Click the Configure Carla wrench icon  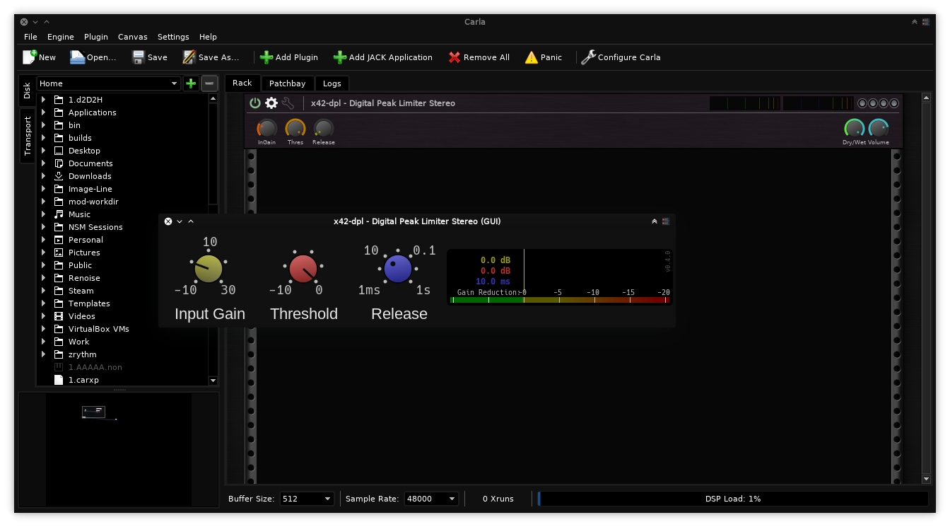tap(588, 57)
